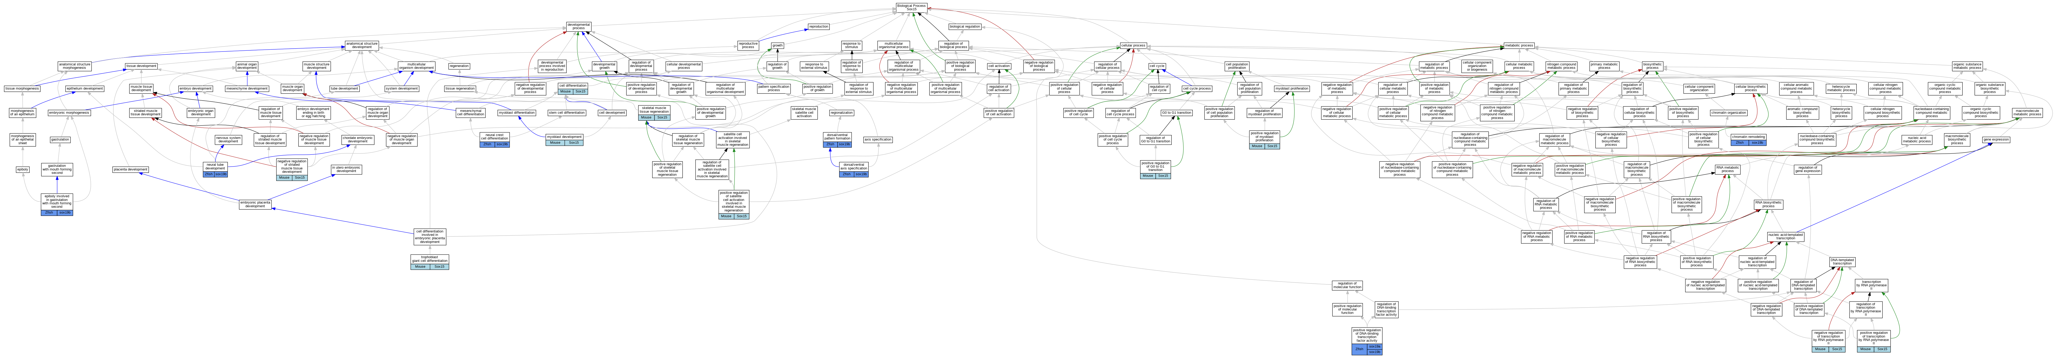The width and height of the screenshot is (2054, 358).
Task: Select the 'embryonic placenta development' node
Action: tap(255, 204)
